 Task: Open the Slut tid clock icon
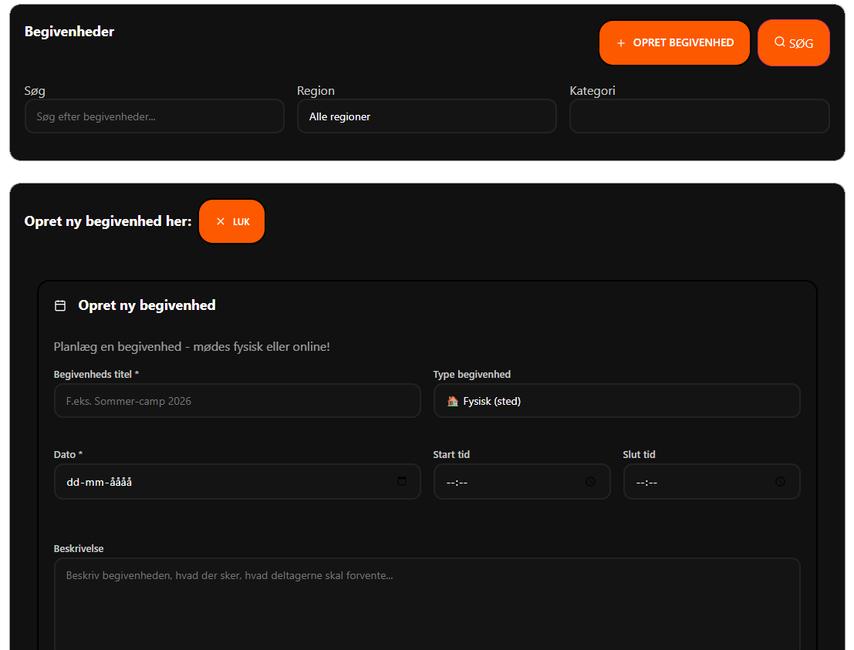[x=781, y=482]
